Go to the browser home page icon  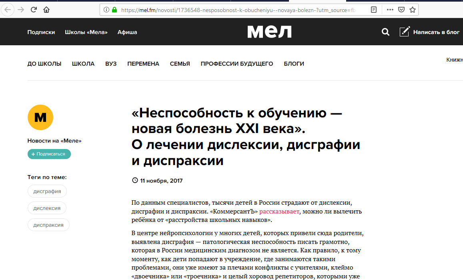(47, 10)
